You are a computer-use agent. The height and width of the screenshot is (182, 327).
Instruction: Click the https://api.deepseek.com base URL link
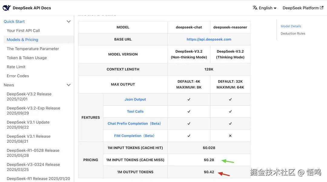[209, 39]
